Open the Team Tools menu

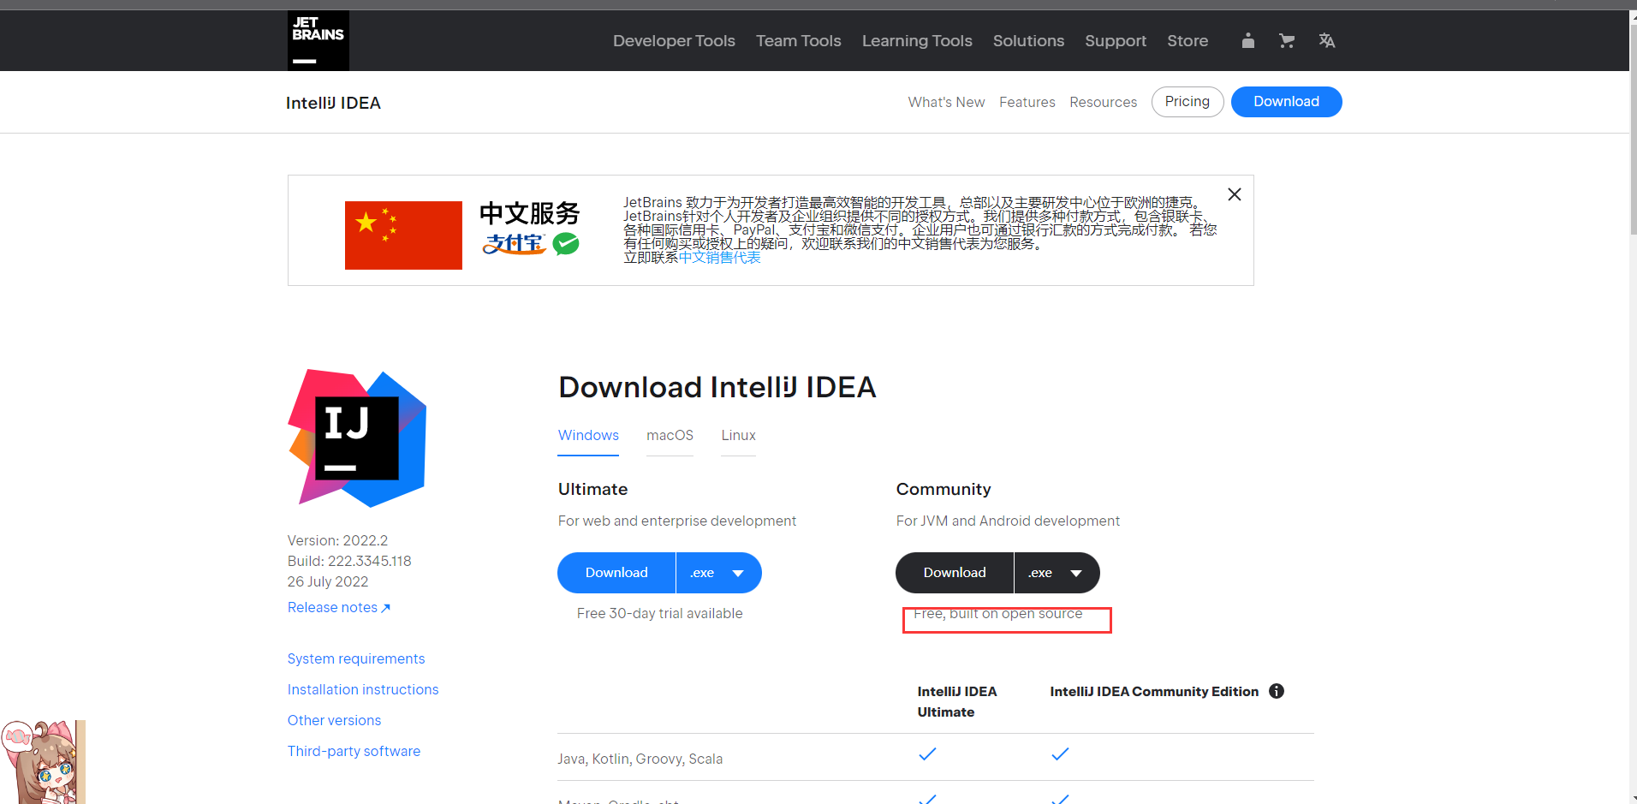(799, 40)
